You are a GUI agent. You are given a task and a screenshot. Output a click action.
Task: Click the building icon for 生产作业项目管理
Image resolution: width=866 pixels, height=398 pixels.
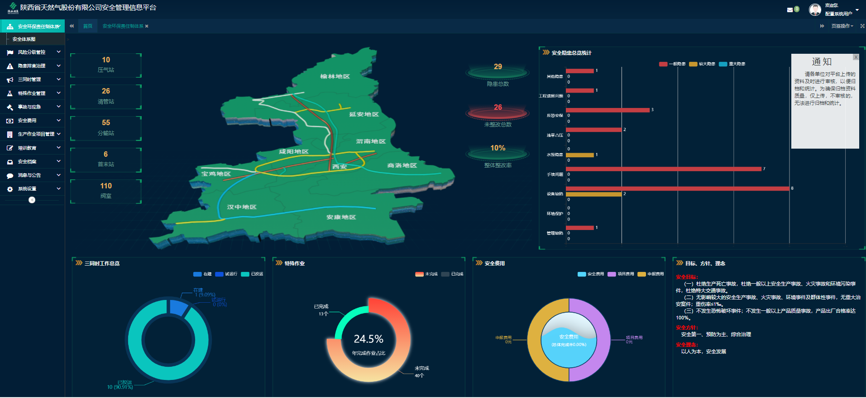[x=10, y=134]
